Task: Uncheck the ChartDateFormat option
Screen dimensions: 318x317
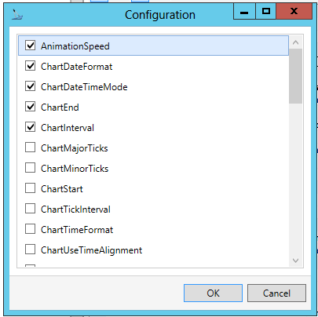Action: click(31, 66)
